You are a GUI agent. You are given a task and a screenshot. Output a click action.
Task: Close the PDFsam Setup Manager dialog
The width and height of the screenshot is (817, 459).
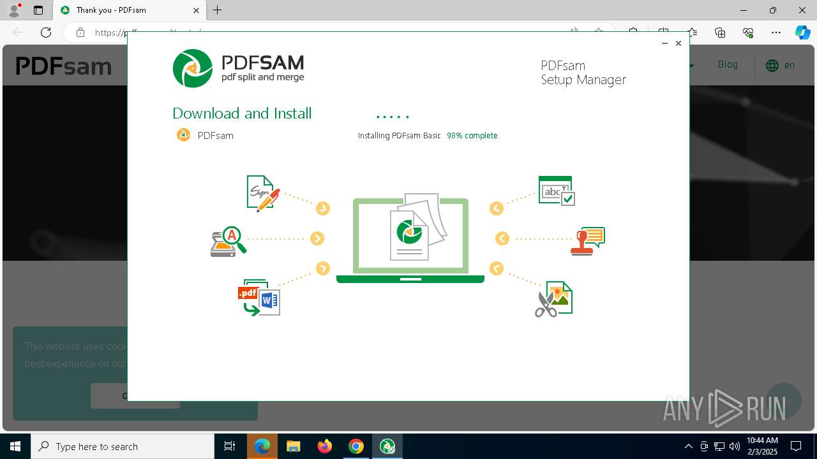pyautogui.click(x=678, y=43)
